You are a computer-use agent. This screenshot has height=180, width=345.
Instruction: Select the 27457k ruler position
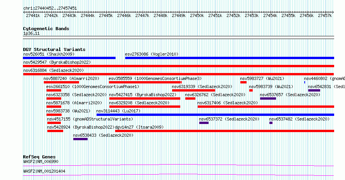click(325, 15)
